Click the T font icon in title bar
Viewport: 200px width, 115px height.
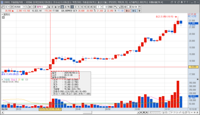click(x=185, y=2)
